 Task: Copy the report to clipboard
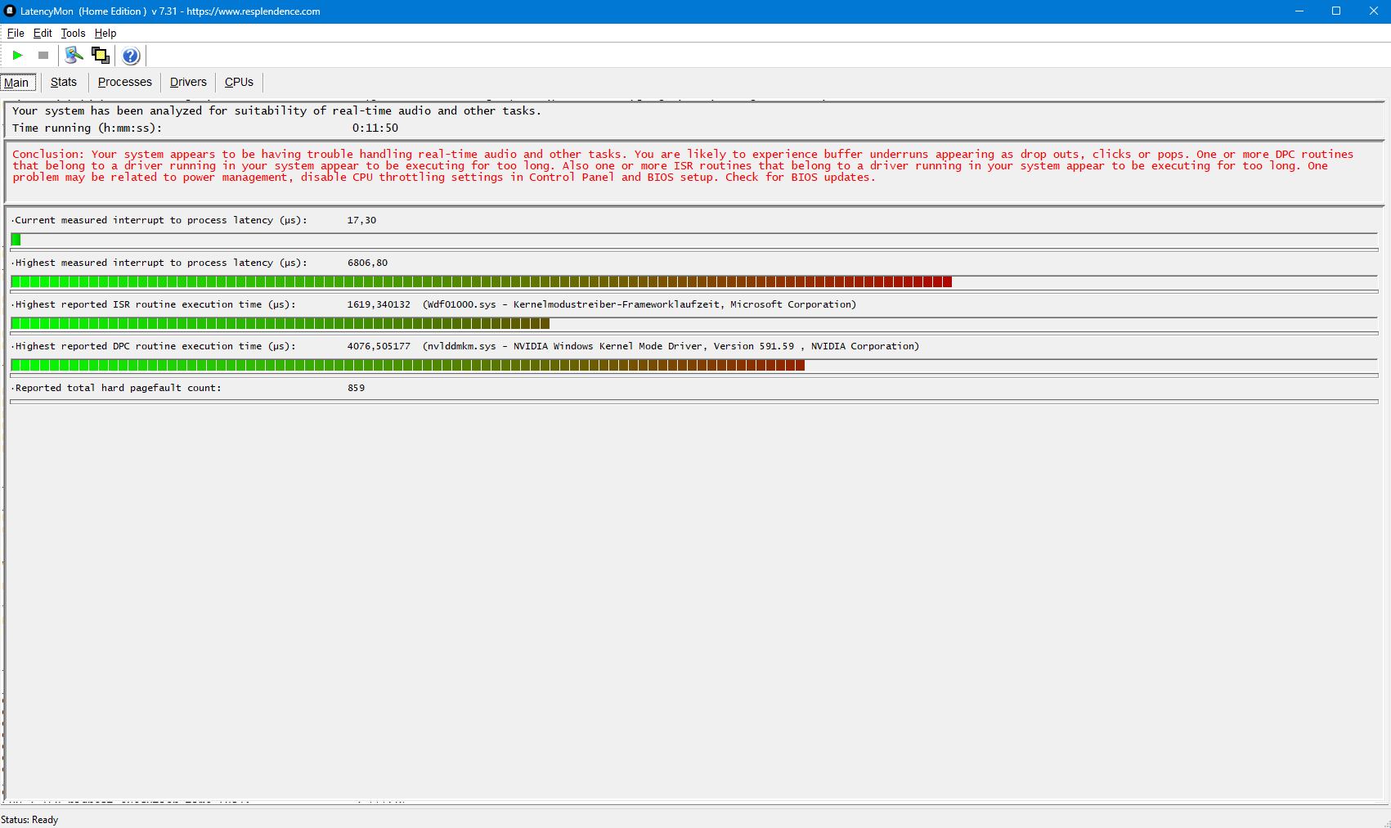101,55
